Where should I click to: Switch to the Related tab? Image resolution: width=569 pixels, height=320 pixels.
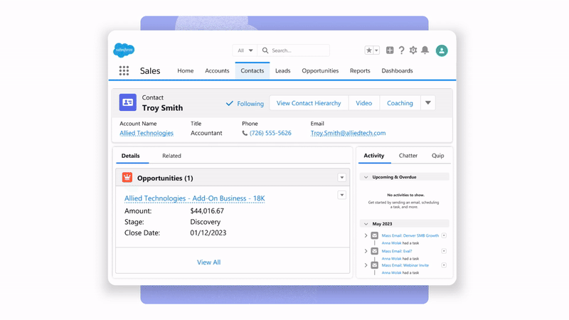click(171, 156)
